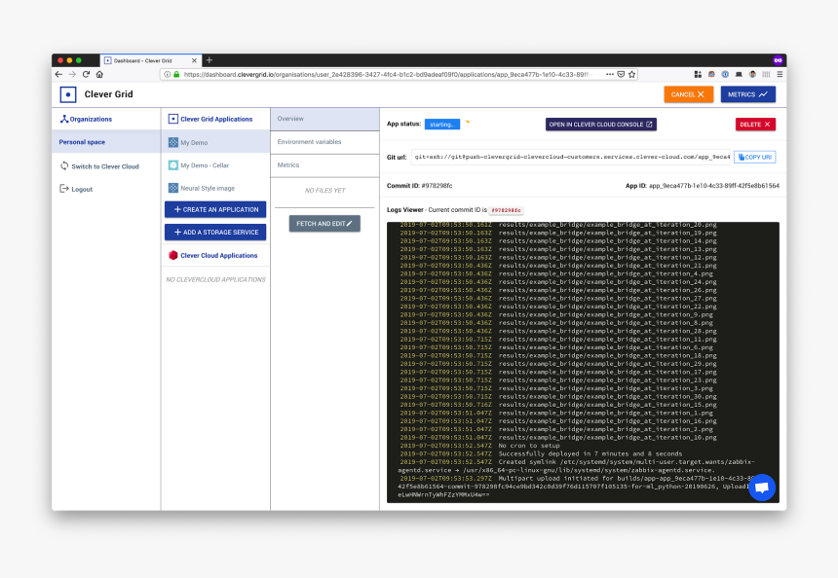Click the green padlock security icon

(x=176, y=74)
